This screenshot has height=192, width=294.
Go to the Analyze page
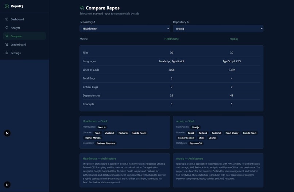pos(24,28)
